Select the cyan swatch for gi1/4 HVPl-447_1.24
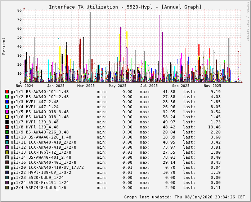This screenshot has width=251, height=202. [7, 107]
